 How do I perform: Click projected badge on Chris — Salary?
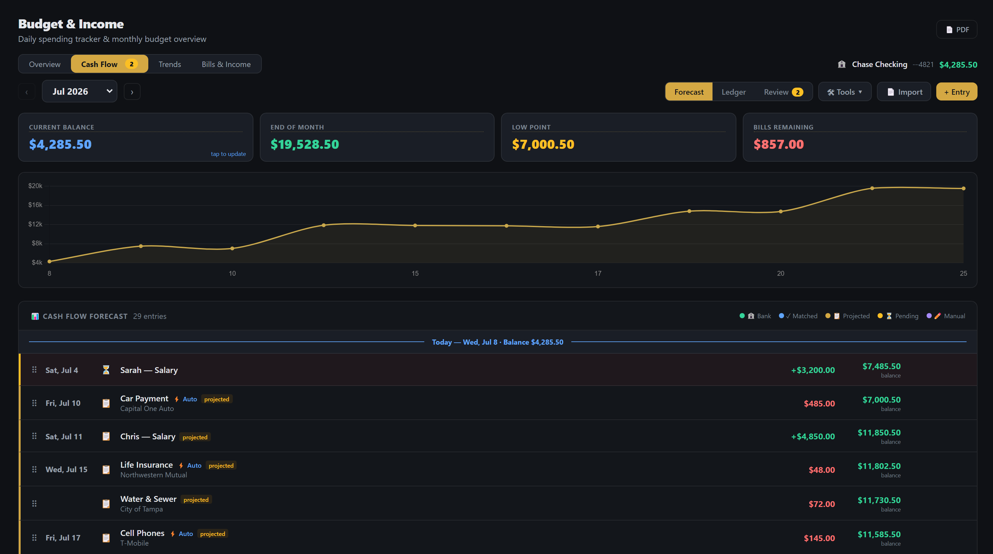pyautogui.click(x=195, y=437)
